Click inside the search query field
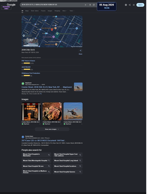 [x=52, y=5]
